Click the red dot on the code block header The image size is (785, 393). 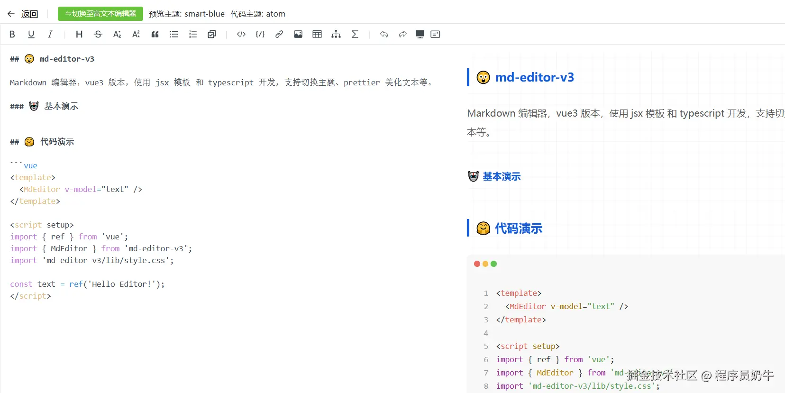tap(477, 264)
